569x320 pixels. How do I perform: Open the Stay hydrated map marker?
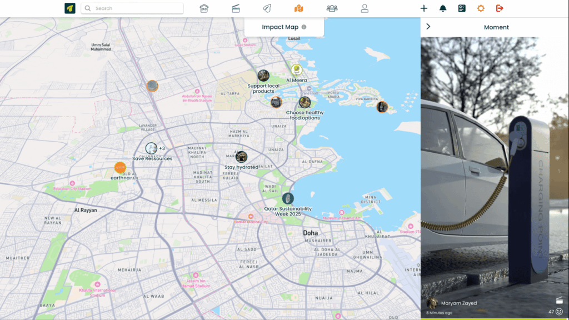pos(241,157)
